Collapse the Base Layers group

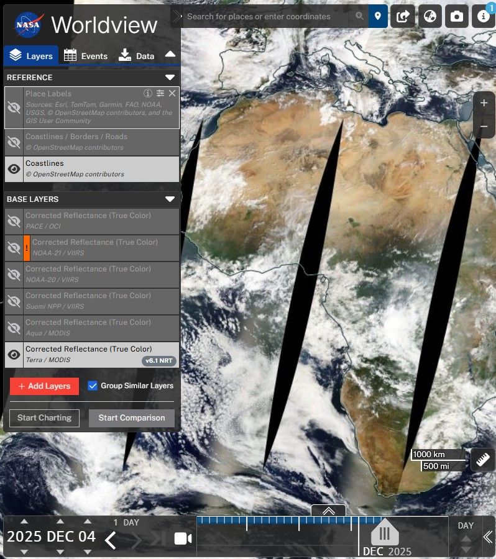point(170,199)
